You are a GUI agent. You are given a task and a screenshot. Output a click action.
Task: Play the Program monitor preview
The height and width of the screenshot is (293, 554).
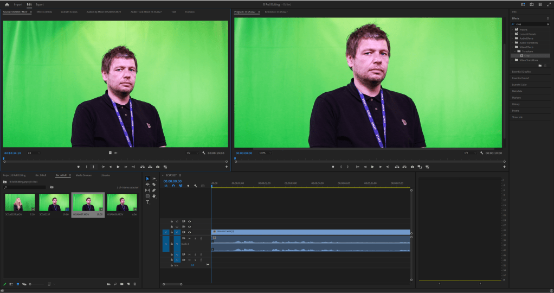pyautogui.click(x=372, y=167)
